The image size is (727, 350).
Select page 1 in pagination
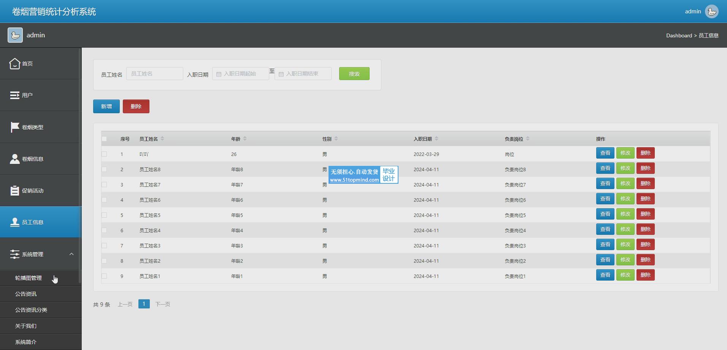(x=144, y=304)
